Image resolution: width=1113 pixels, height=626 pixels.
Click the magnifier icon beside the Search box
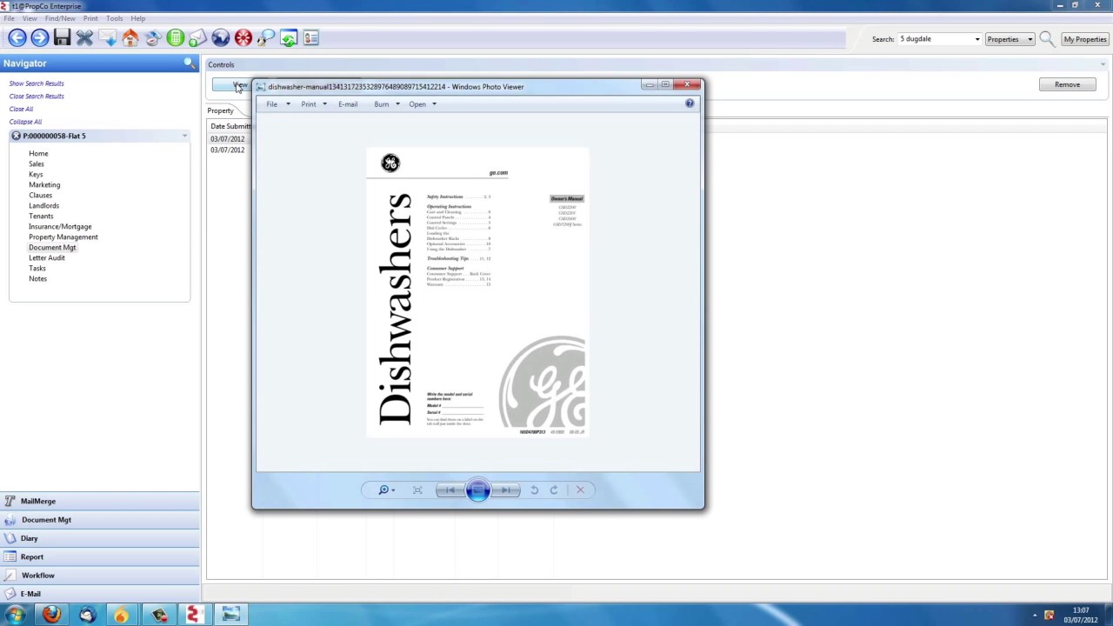(x=1046, y=39)
